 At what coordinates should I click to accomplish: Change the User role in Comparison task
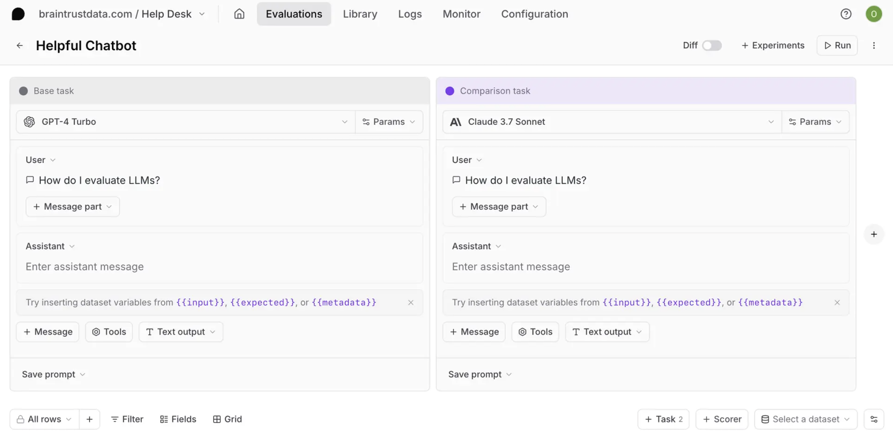click(x=467, y=160)
